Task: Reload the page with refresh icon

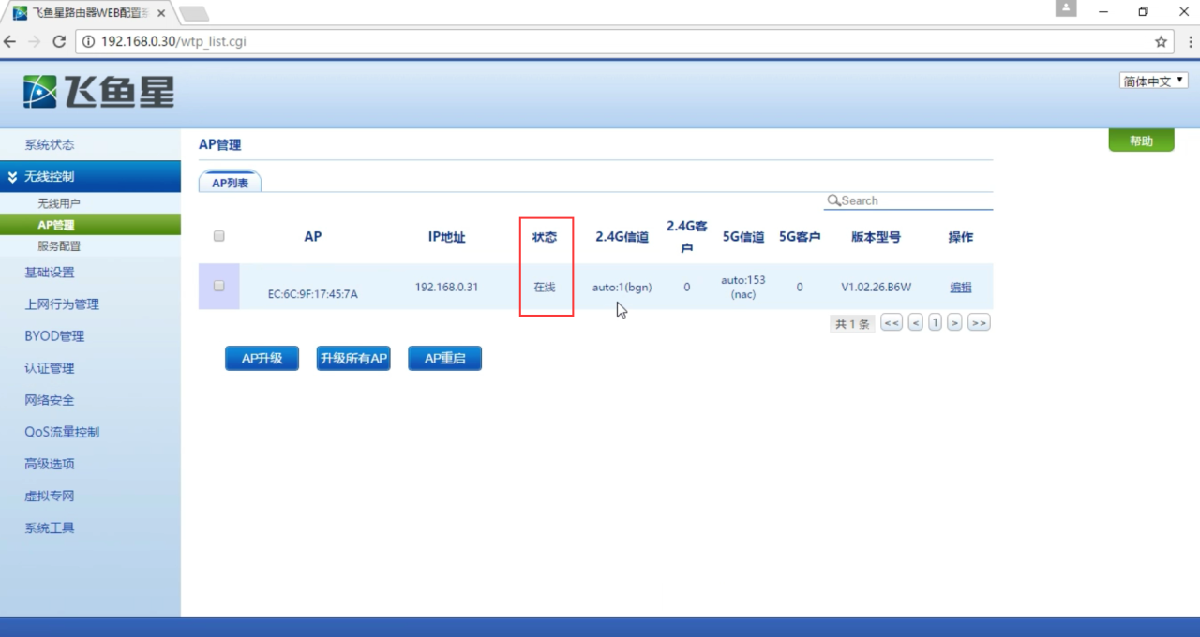Action: (59, 42)
